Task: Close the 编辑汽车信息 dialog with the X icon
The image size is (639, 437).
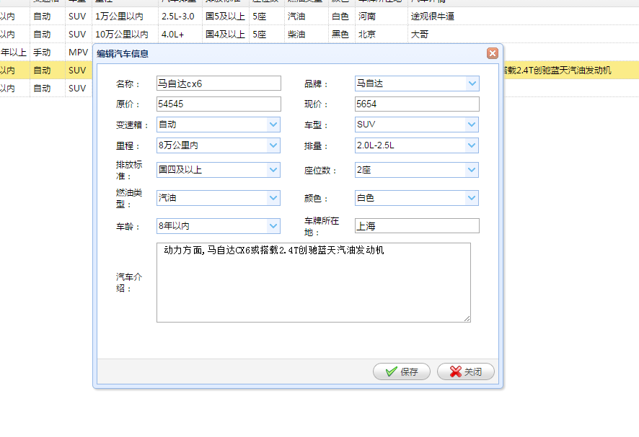Action: (493, 53)
